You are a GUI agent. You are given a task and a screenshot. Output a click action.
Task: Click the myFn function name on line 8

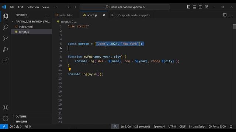(87, 56)
